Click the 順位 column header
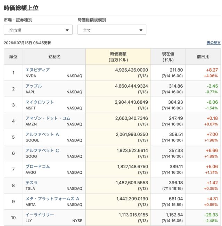 pos(13,57)
